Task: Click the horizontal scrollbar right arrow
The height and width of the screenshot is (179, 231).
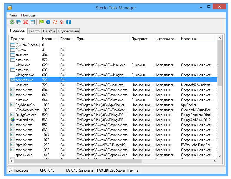Action: click(x=215, y=161)
